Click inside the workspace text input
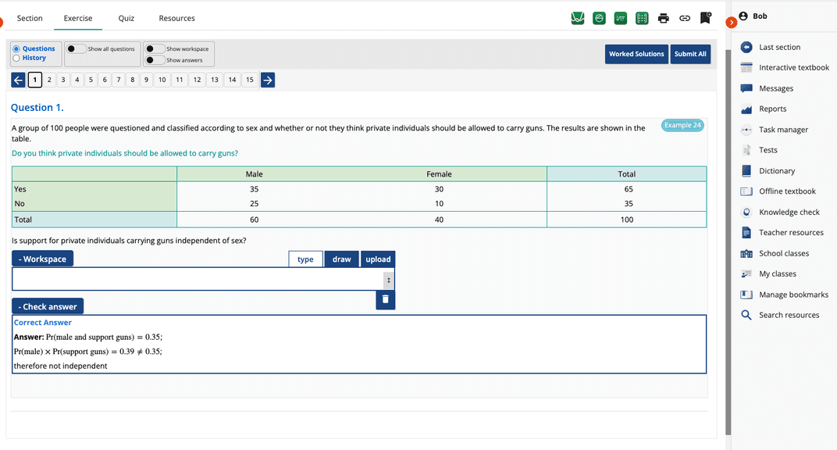 [x=195, y=279]
